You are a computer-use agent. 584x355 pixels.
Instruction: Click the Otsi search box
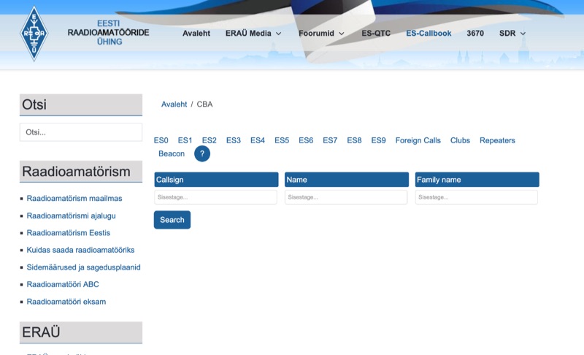(x=80, y=132)
